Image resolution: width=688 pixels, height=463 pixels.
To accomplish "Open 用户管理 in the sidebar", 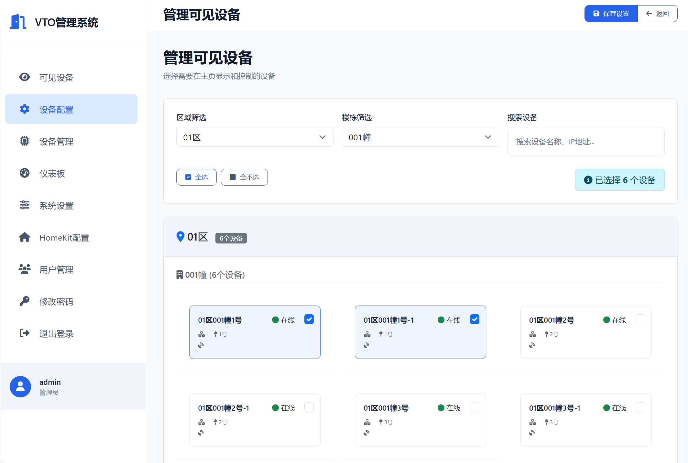I will [56, 269].
